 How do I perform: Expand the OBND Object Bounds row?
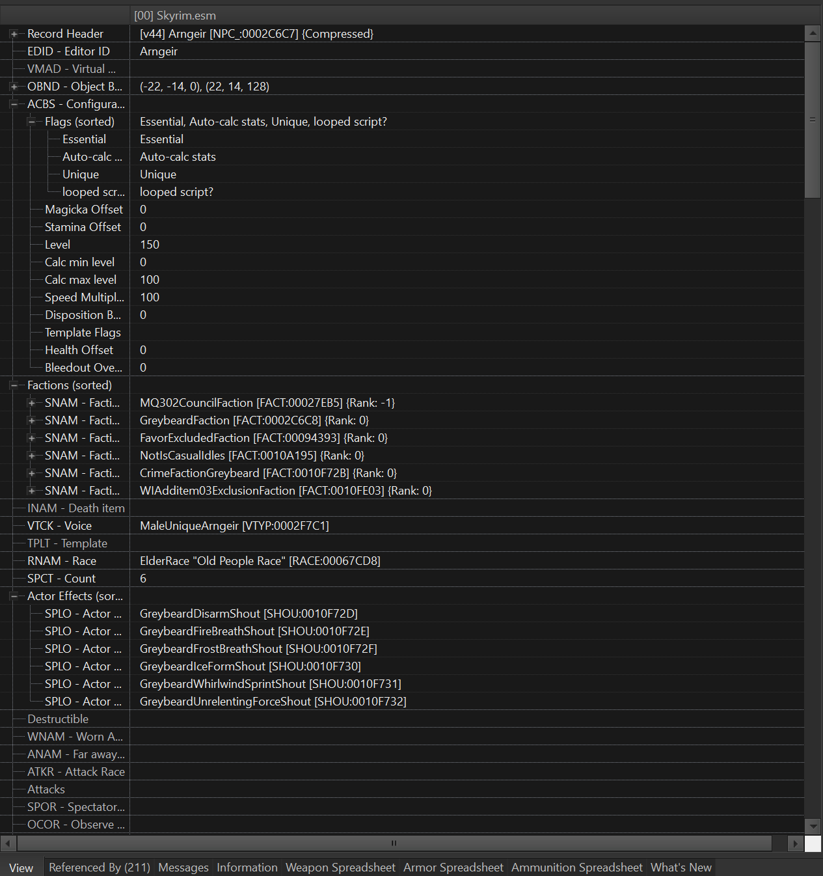14,87
